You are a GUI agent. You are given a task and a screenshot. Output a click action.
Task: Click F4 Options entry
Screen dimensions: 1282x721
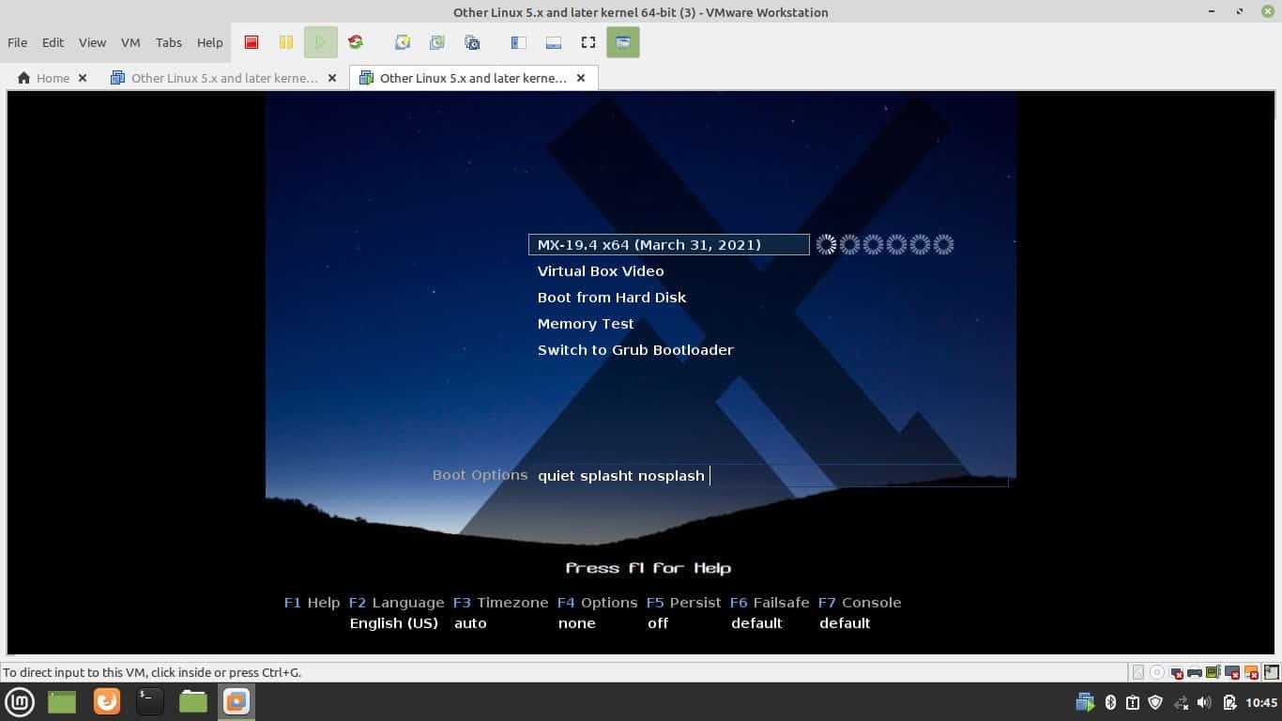click(x=597, y=603)
